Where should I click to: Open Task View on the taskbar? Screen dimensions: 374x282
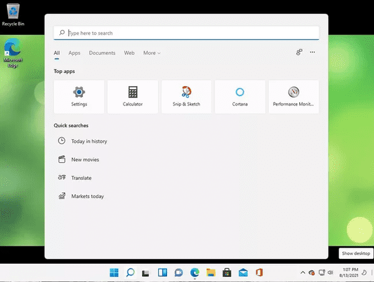click(x=146, y=273)
